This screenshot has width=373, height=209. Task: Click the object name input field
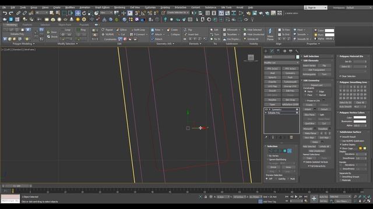280,57
